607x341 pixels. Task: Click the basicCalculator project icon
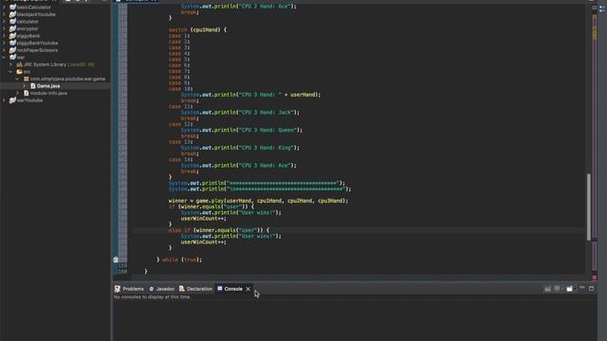(12, 7)
